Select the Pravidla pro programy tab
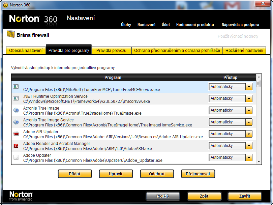 69,50
